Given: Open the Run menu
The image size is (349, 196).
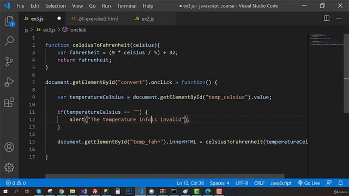Looking at the screenshot, I should 106,6.
